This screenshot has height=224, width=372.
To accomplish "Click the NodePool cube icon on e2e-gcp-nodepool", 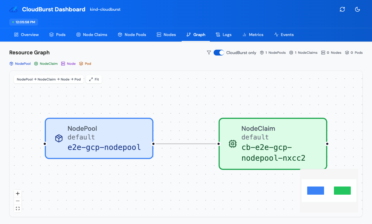I will point(59,138).
